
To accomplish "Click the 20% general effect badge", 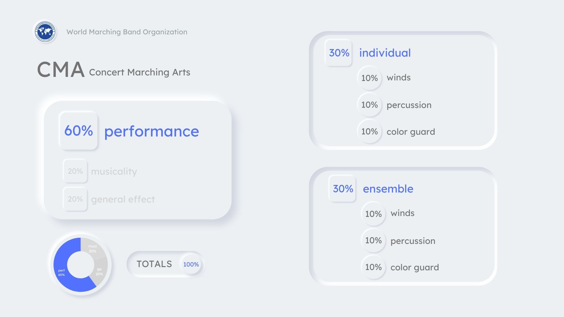I will tap(75, 199).
